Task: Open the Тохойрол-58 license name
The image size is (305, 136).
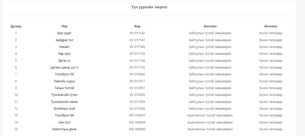Action: pos(64,74)
